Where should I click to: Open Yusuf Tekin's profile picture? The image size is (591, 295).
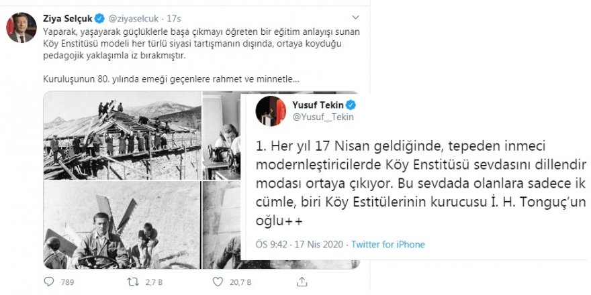point(271,111)
